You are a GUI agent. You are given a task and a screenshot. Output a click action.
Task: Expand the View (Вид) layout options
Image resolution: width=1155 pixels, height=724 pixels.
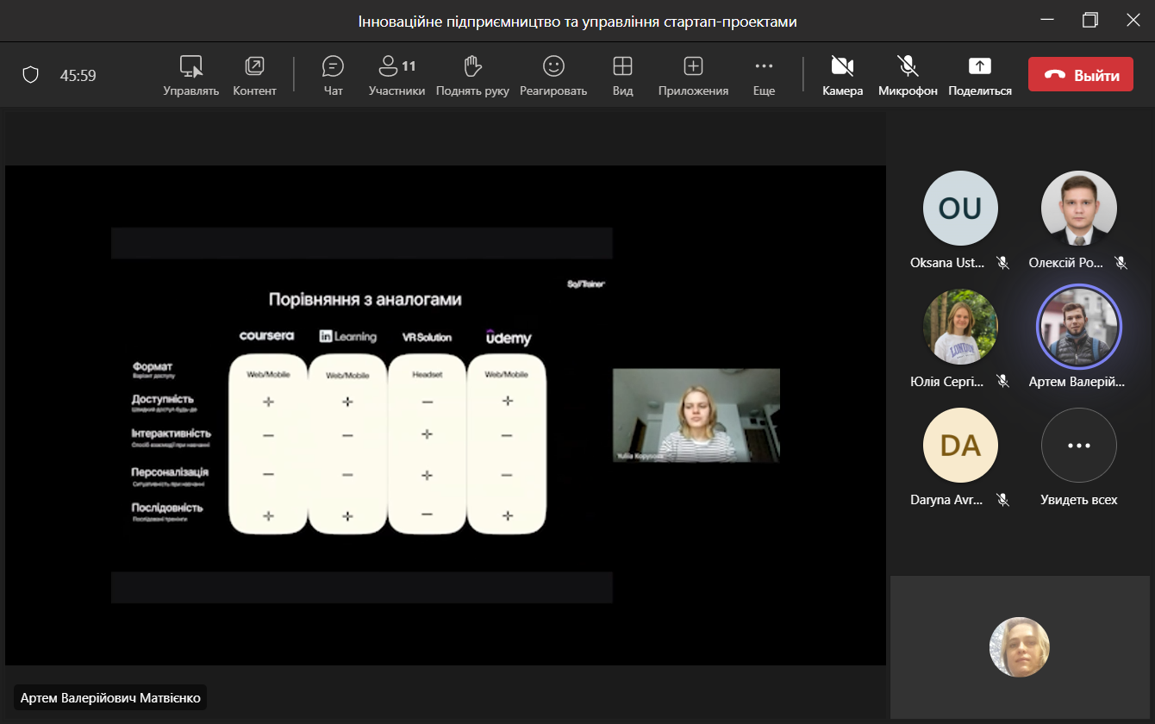(x=622, y=75)
